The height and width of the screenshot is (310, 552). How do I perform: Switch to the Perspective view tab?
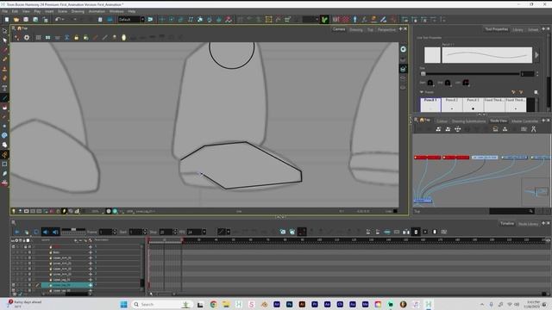pyautogui.click(x=386, y=30)
